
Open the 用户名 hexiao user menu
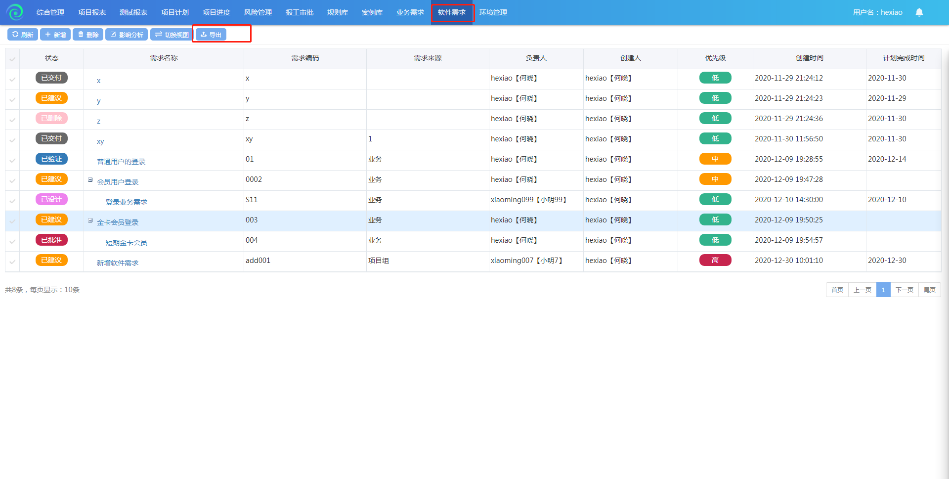click(x=877, y=12)
